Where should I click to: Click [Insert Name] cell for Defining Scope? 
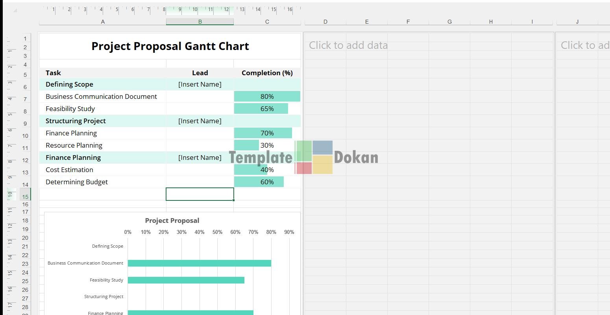click(x=200, y=84)
